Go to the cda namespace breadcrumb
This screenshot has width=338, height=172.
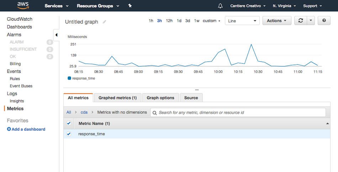[84, 112]
